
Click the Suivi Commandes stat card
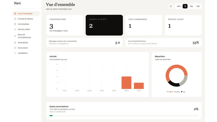[144, 25]
